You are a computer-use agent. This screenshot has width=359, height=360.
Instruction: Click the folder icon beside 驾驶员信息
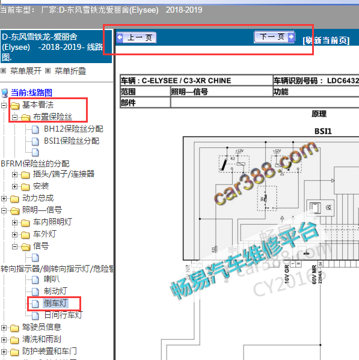14,328
